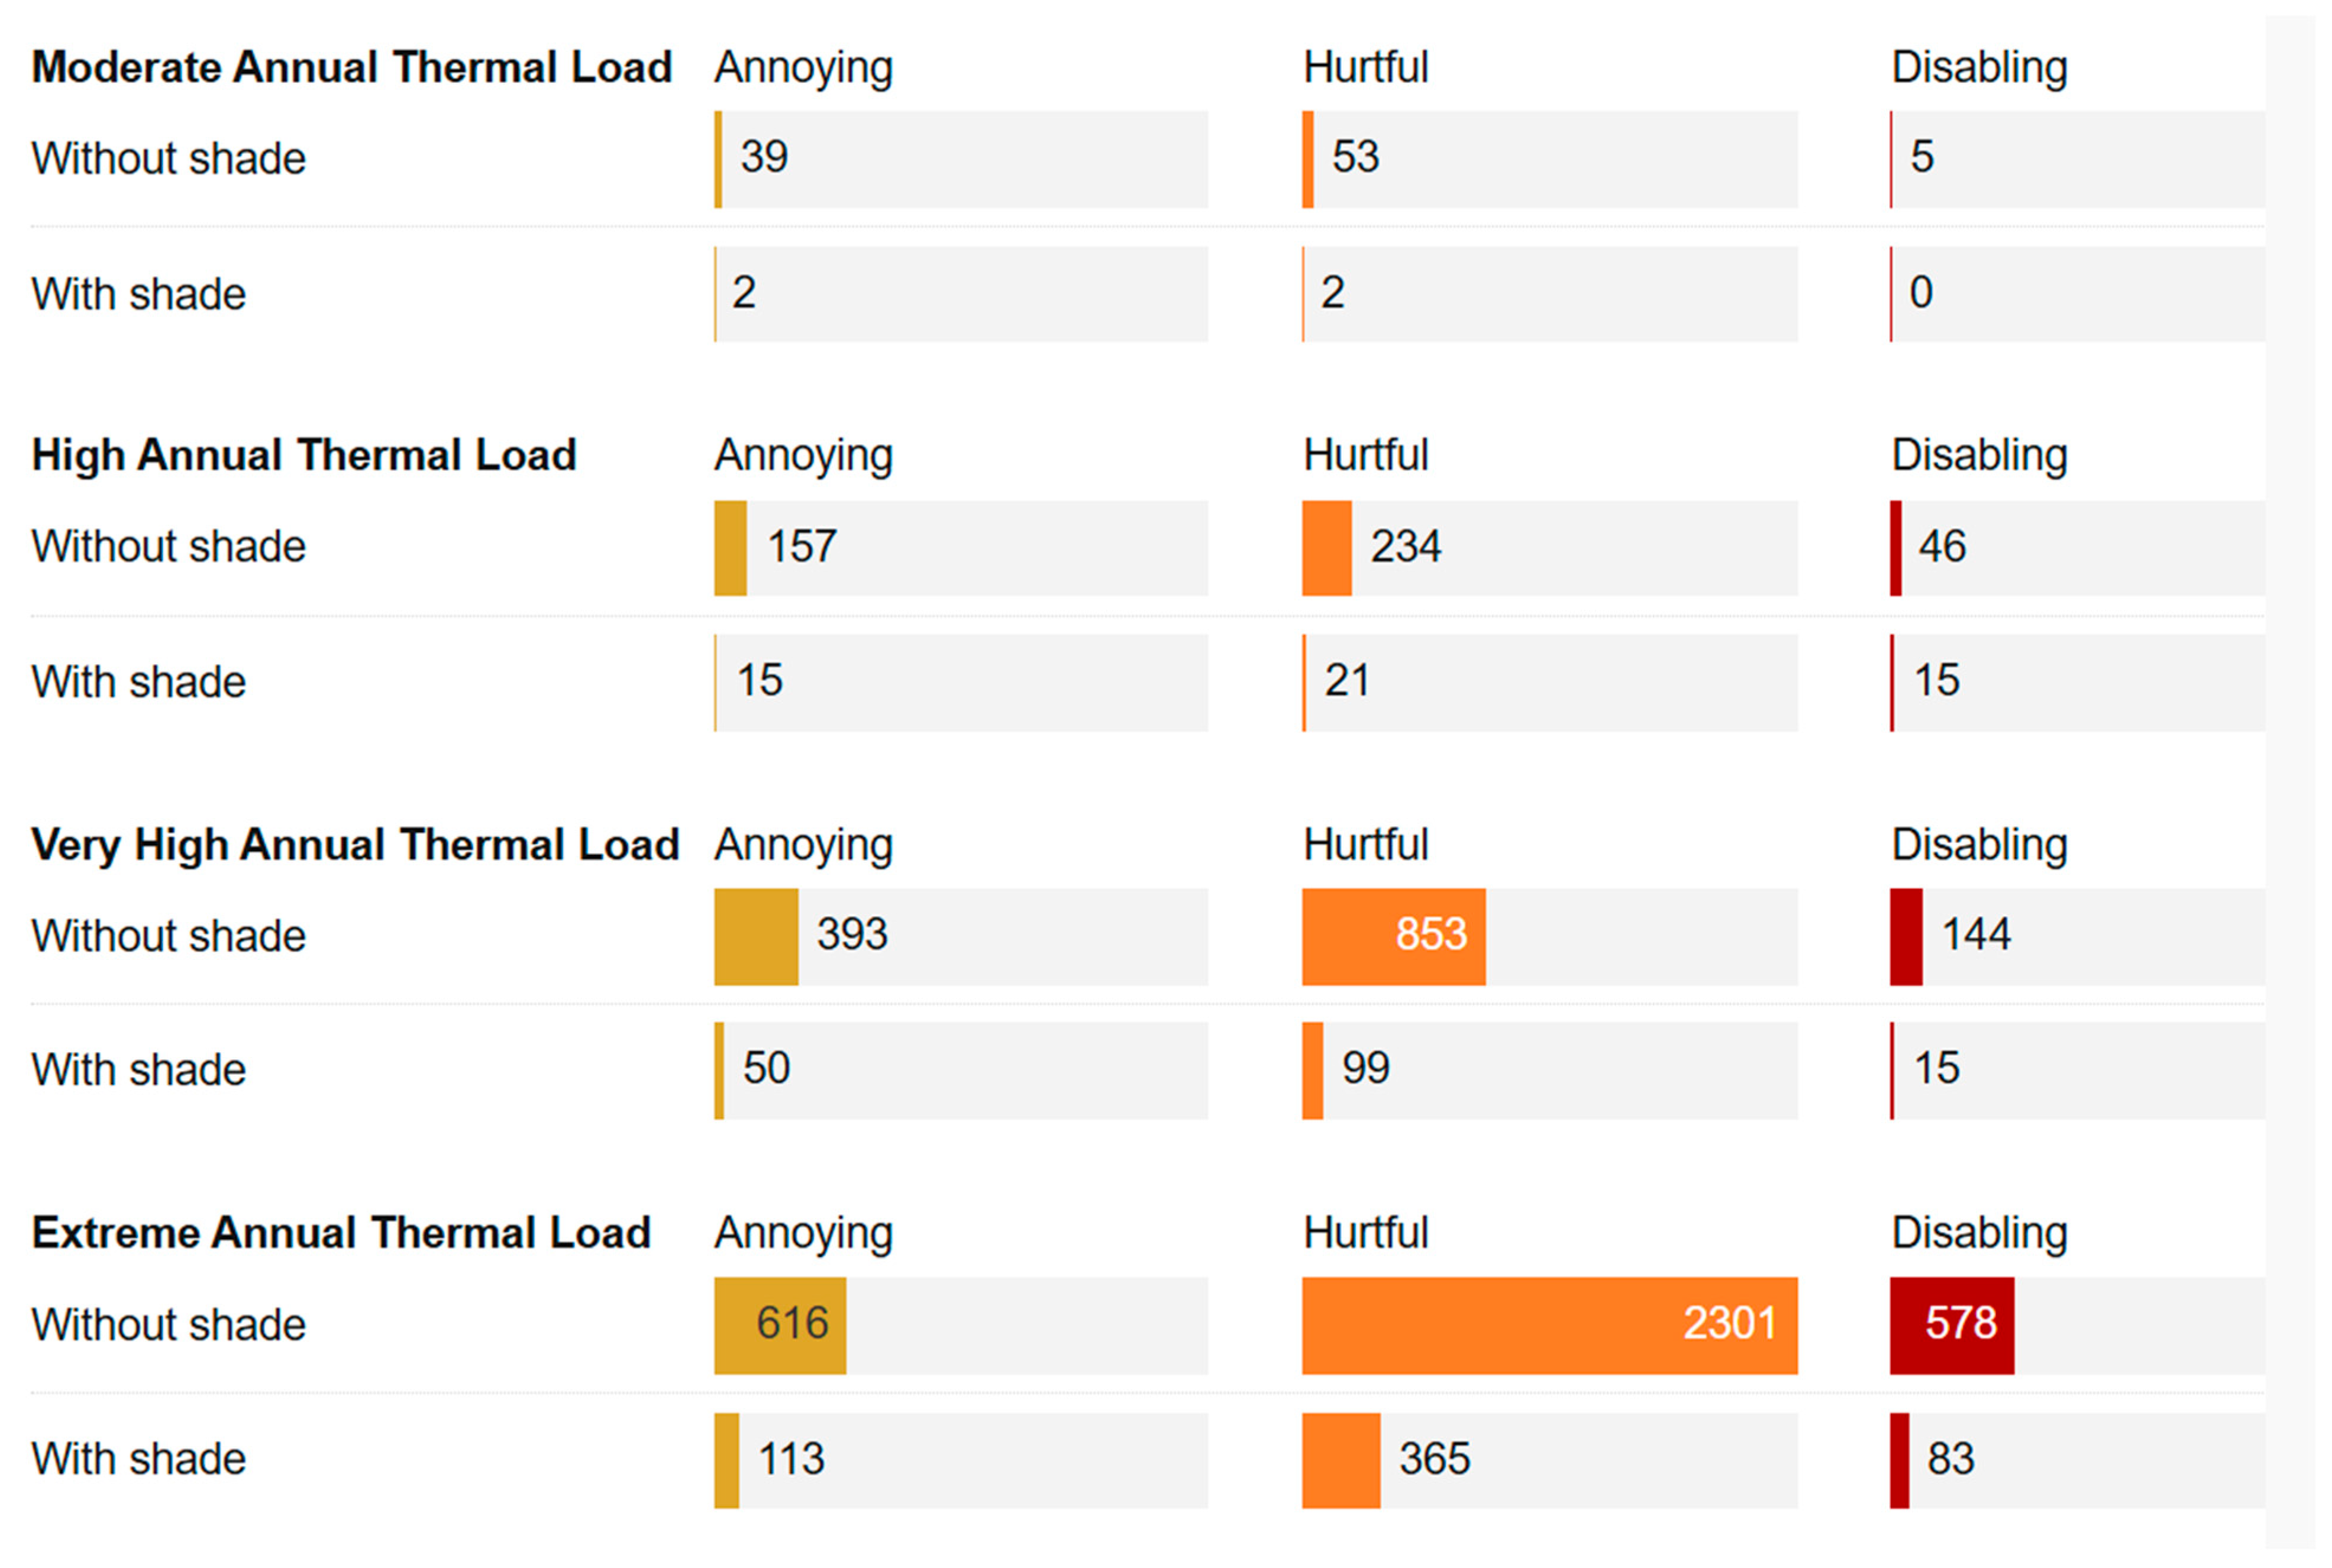Click the 'Very High Annual Thermal Load' heading
This screenshot has width=2332, height=1568.
pyautogui.click(x=355, y=845)
